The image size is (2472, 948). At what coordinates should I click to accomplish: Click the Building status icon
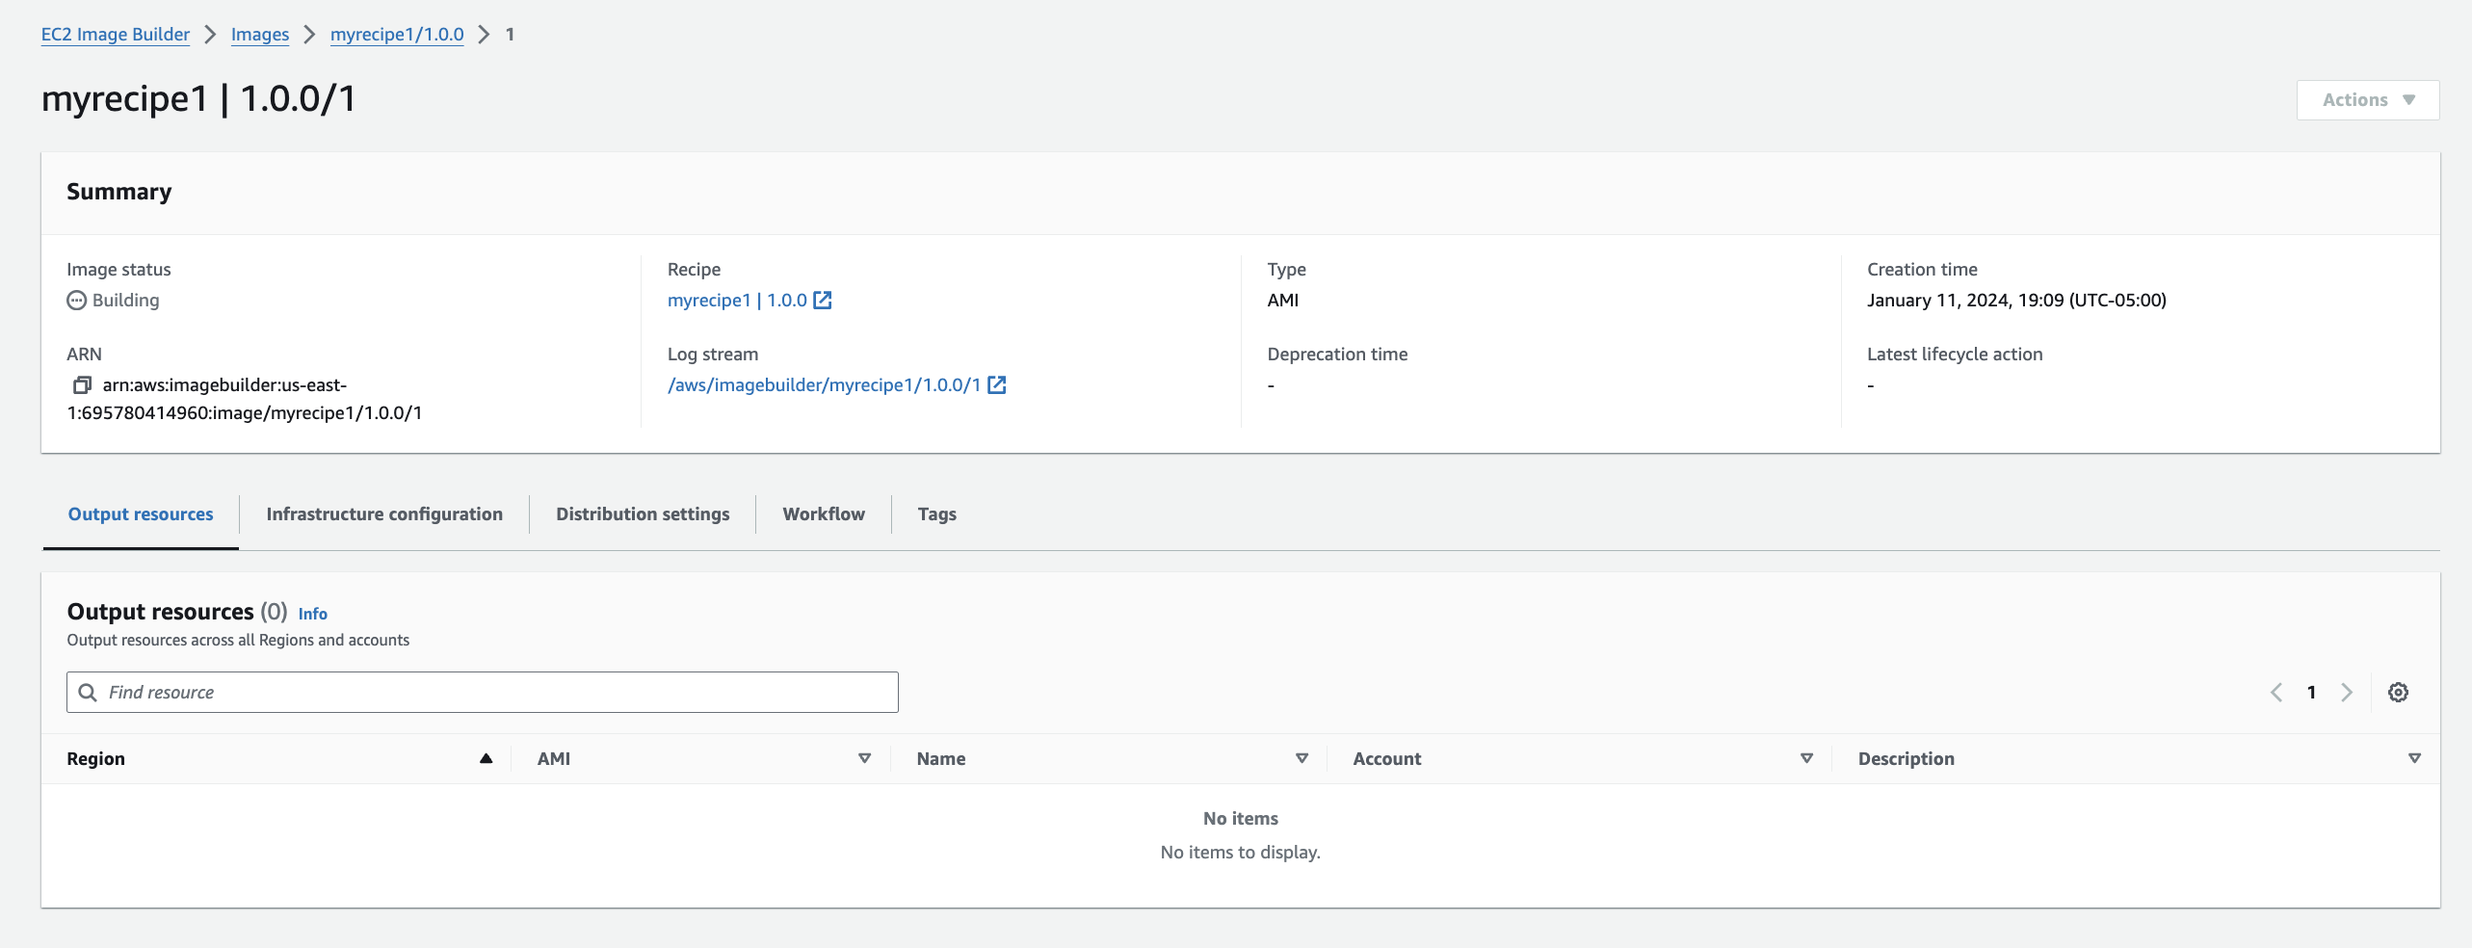coord(76,301)
